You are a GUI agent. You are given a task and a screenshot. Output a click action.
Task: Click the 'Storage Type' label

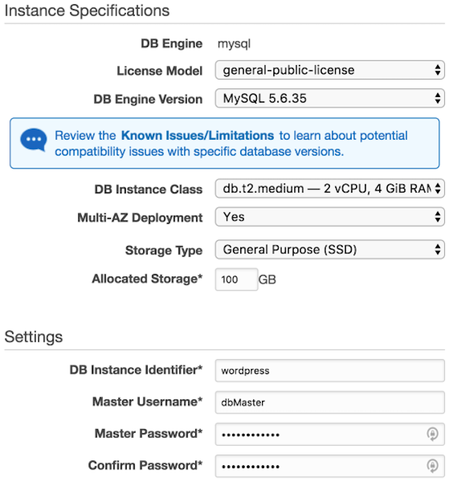point(164,250)
